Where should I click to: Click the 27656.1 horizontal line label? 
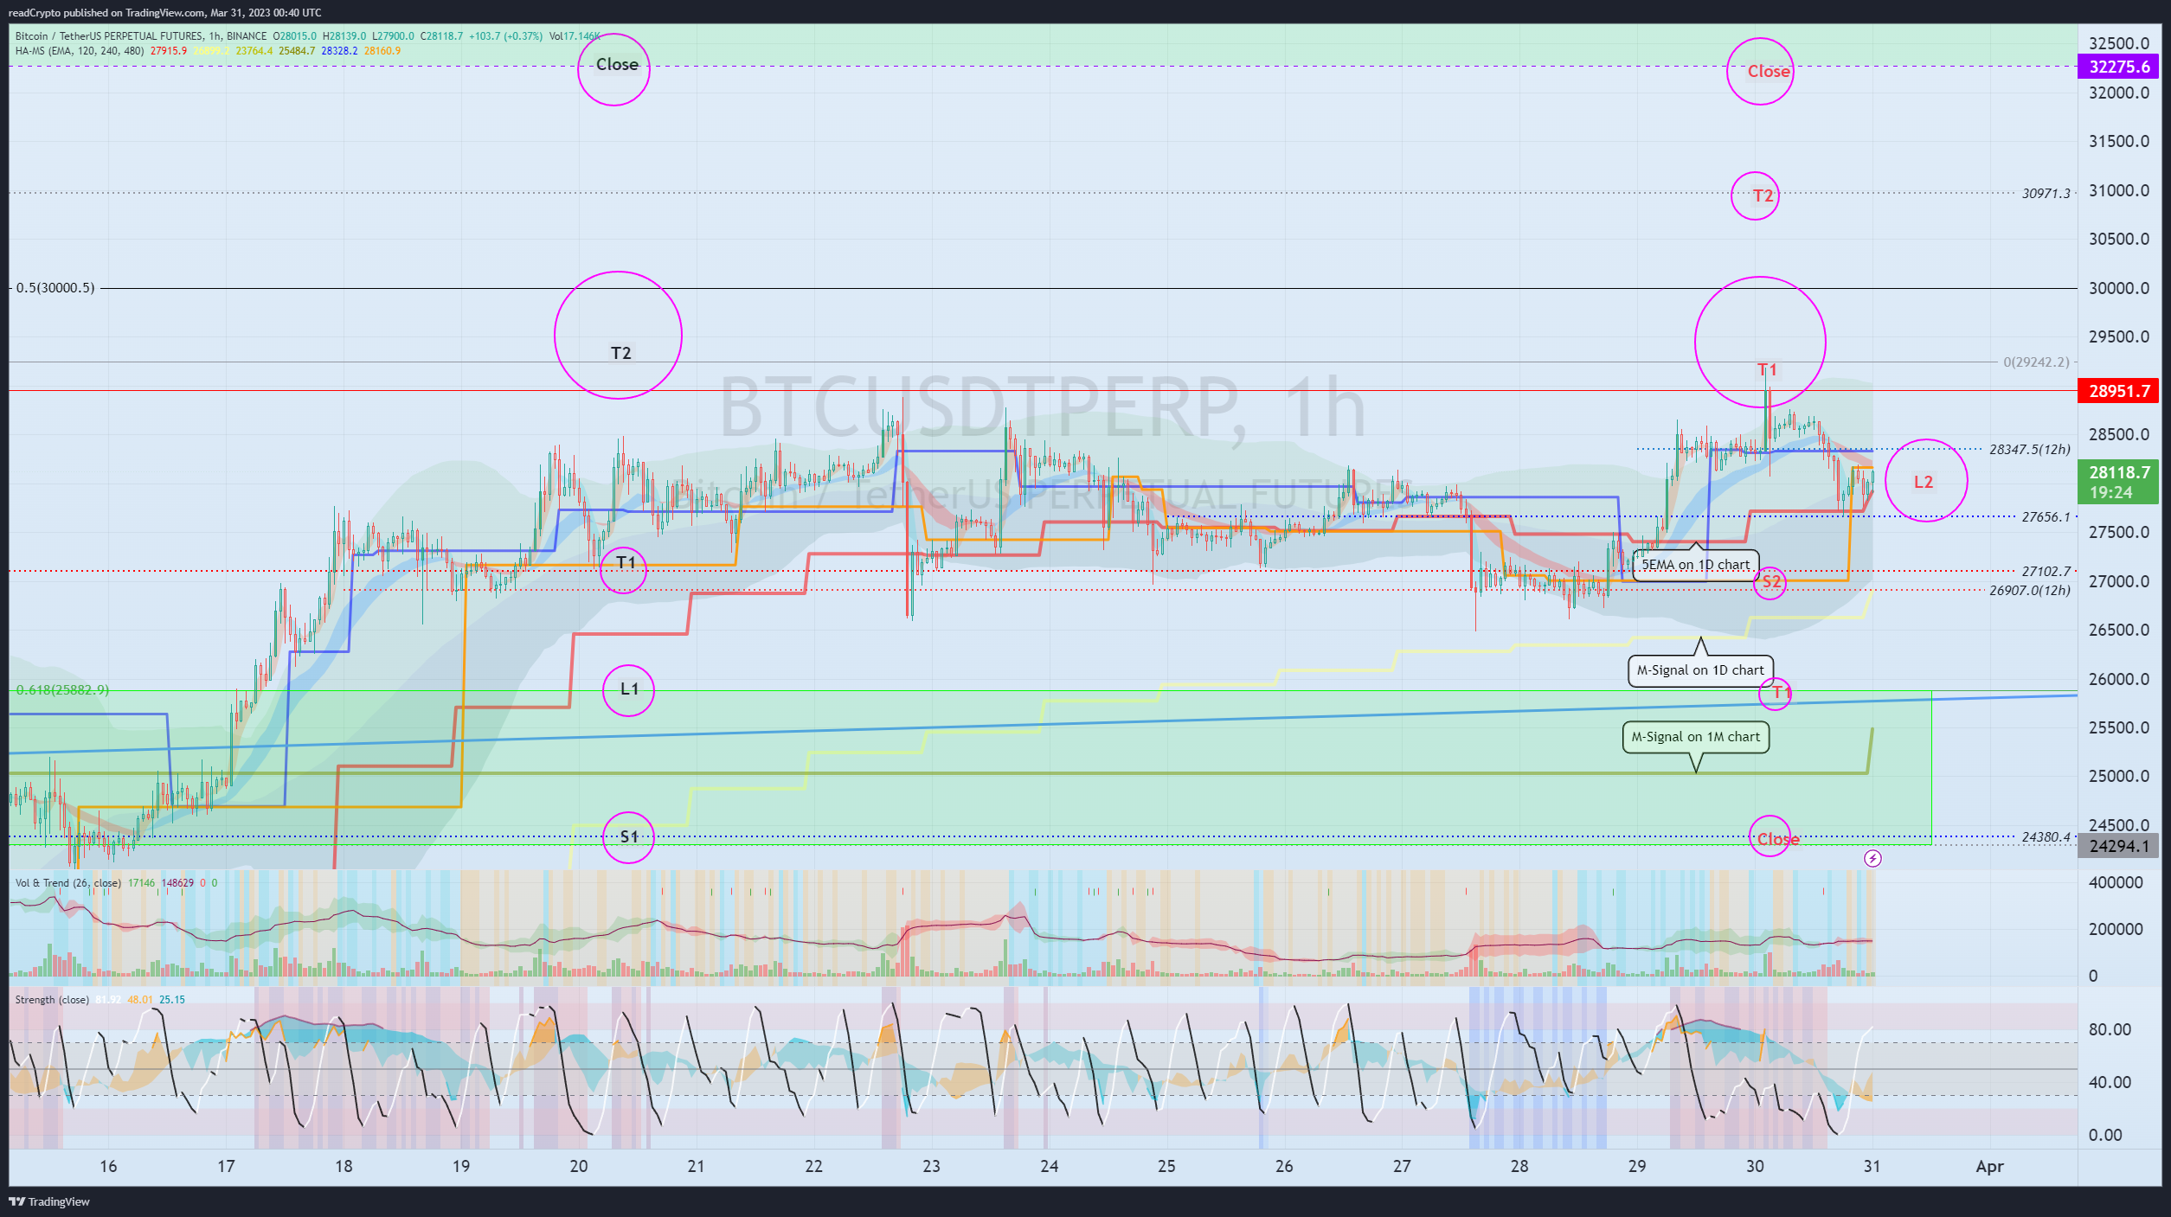2046,516
